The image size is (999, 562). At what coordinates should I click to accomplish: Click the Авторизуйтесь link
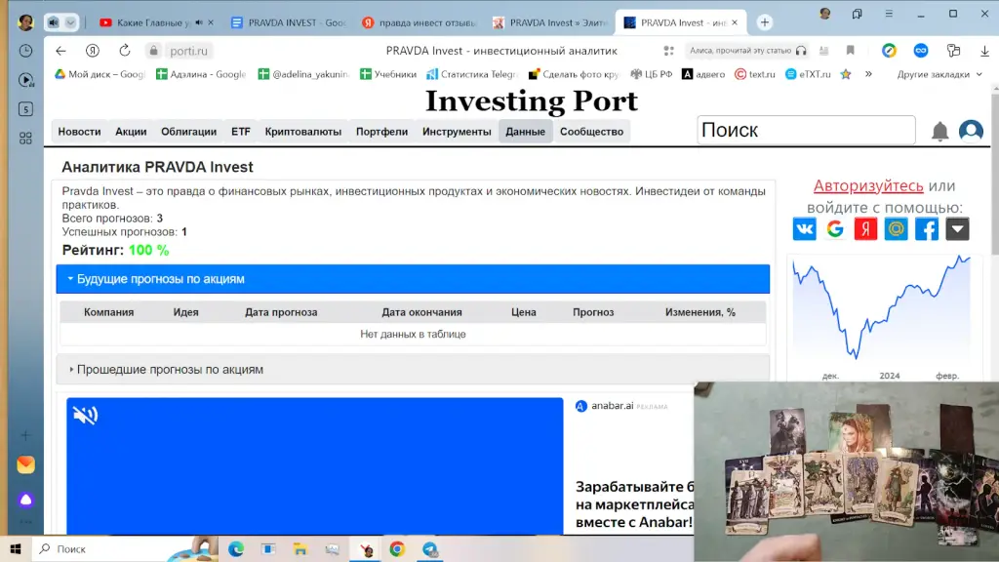click(x=867, y=185)
